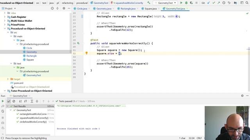Click the squareAreaWorksCorrectly breadcrumb
Image resolution: width=250 pixels, height=140 pixels.
click(x=129, y=3)
